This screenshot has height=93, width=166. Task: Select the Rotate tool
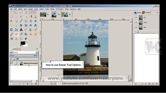pyautogui.click(x=21, y=25)
